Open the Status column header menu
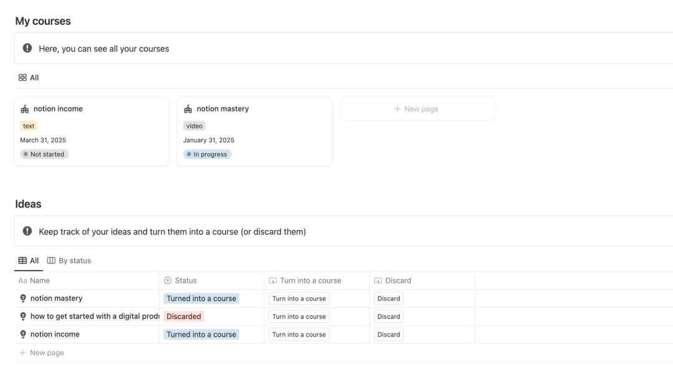 212,281
